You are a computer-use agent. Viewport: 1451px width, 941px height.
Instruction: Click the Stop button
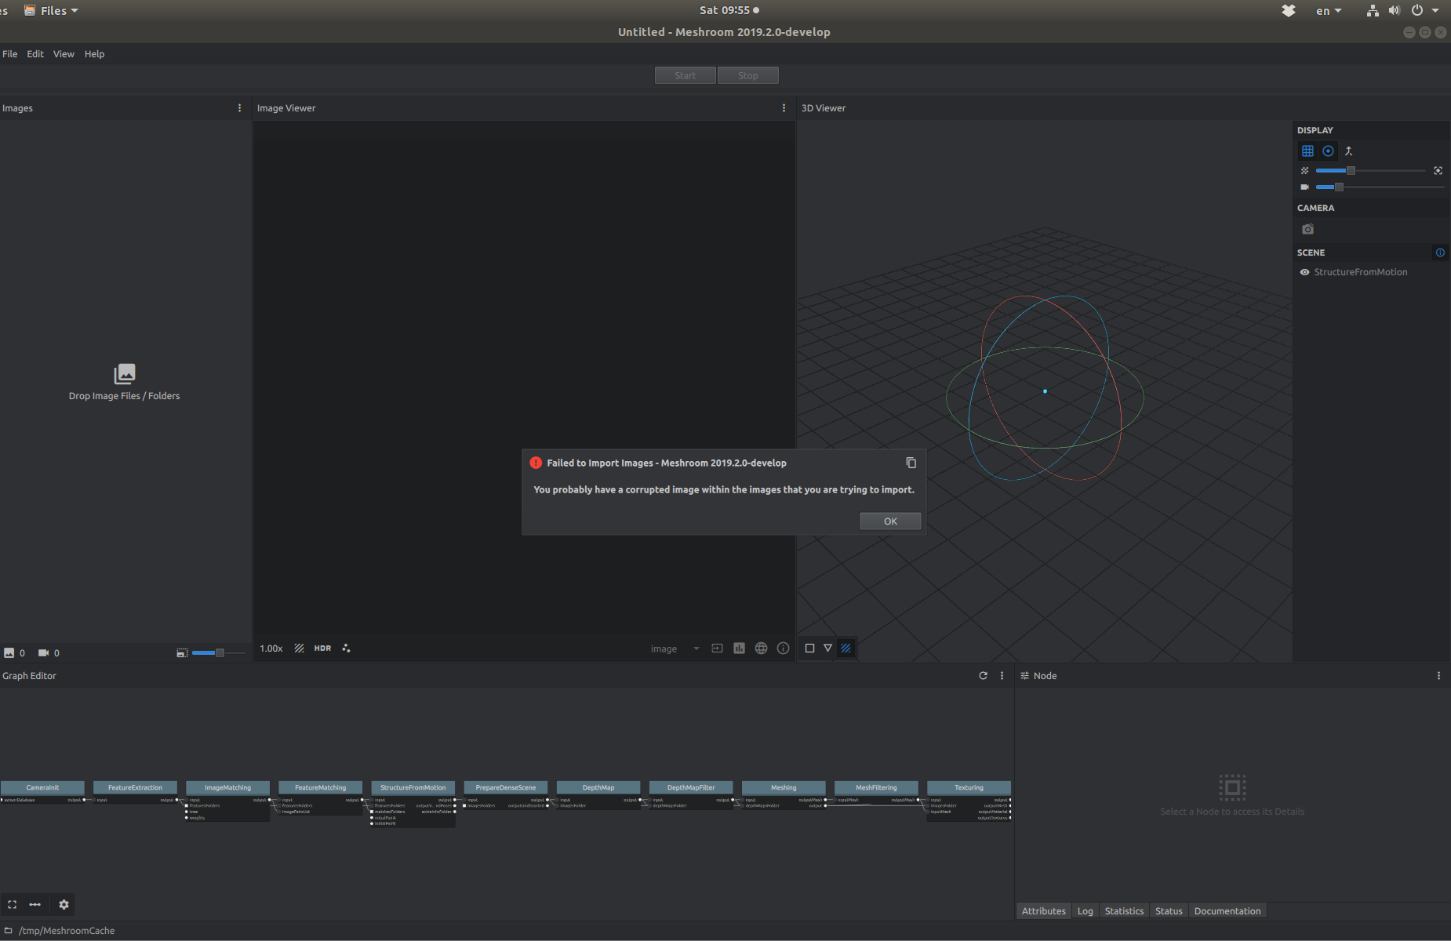click(x=748, y=76)
